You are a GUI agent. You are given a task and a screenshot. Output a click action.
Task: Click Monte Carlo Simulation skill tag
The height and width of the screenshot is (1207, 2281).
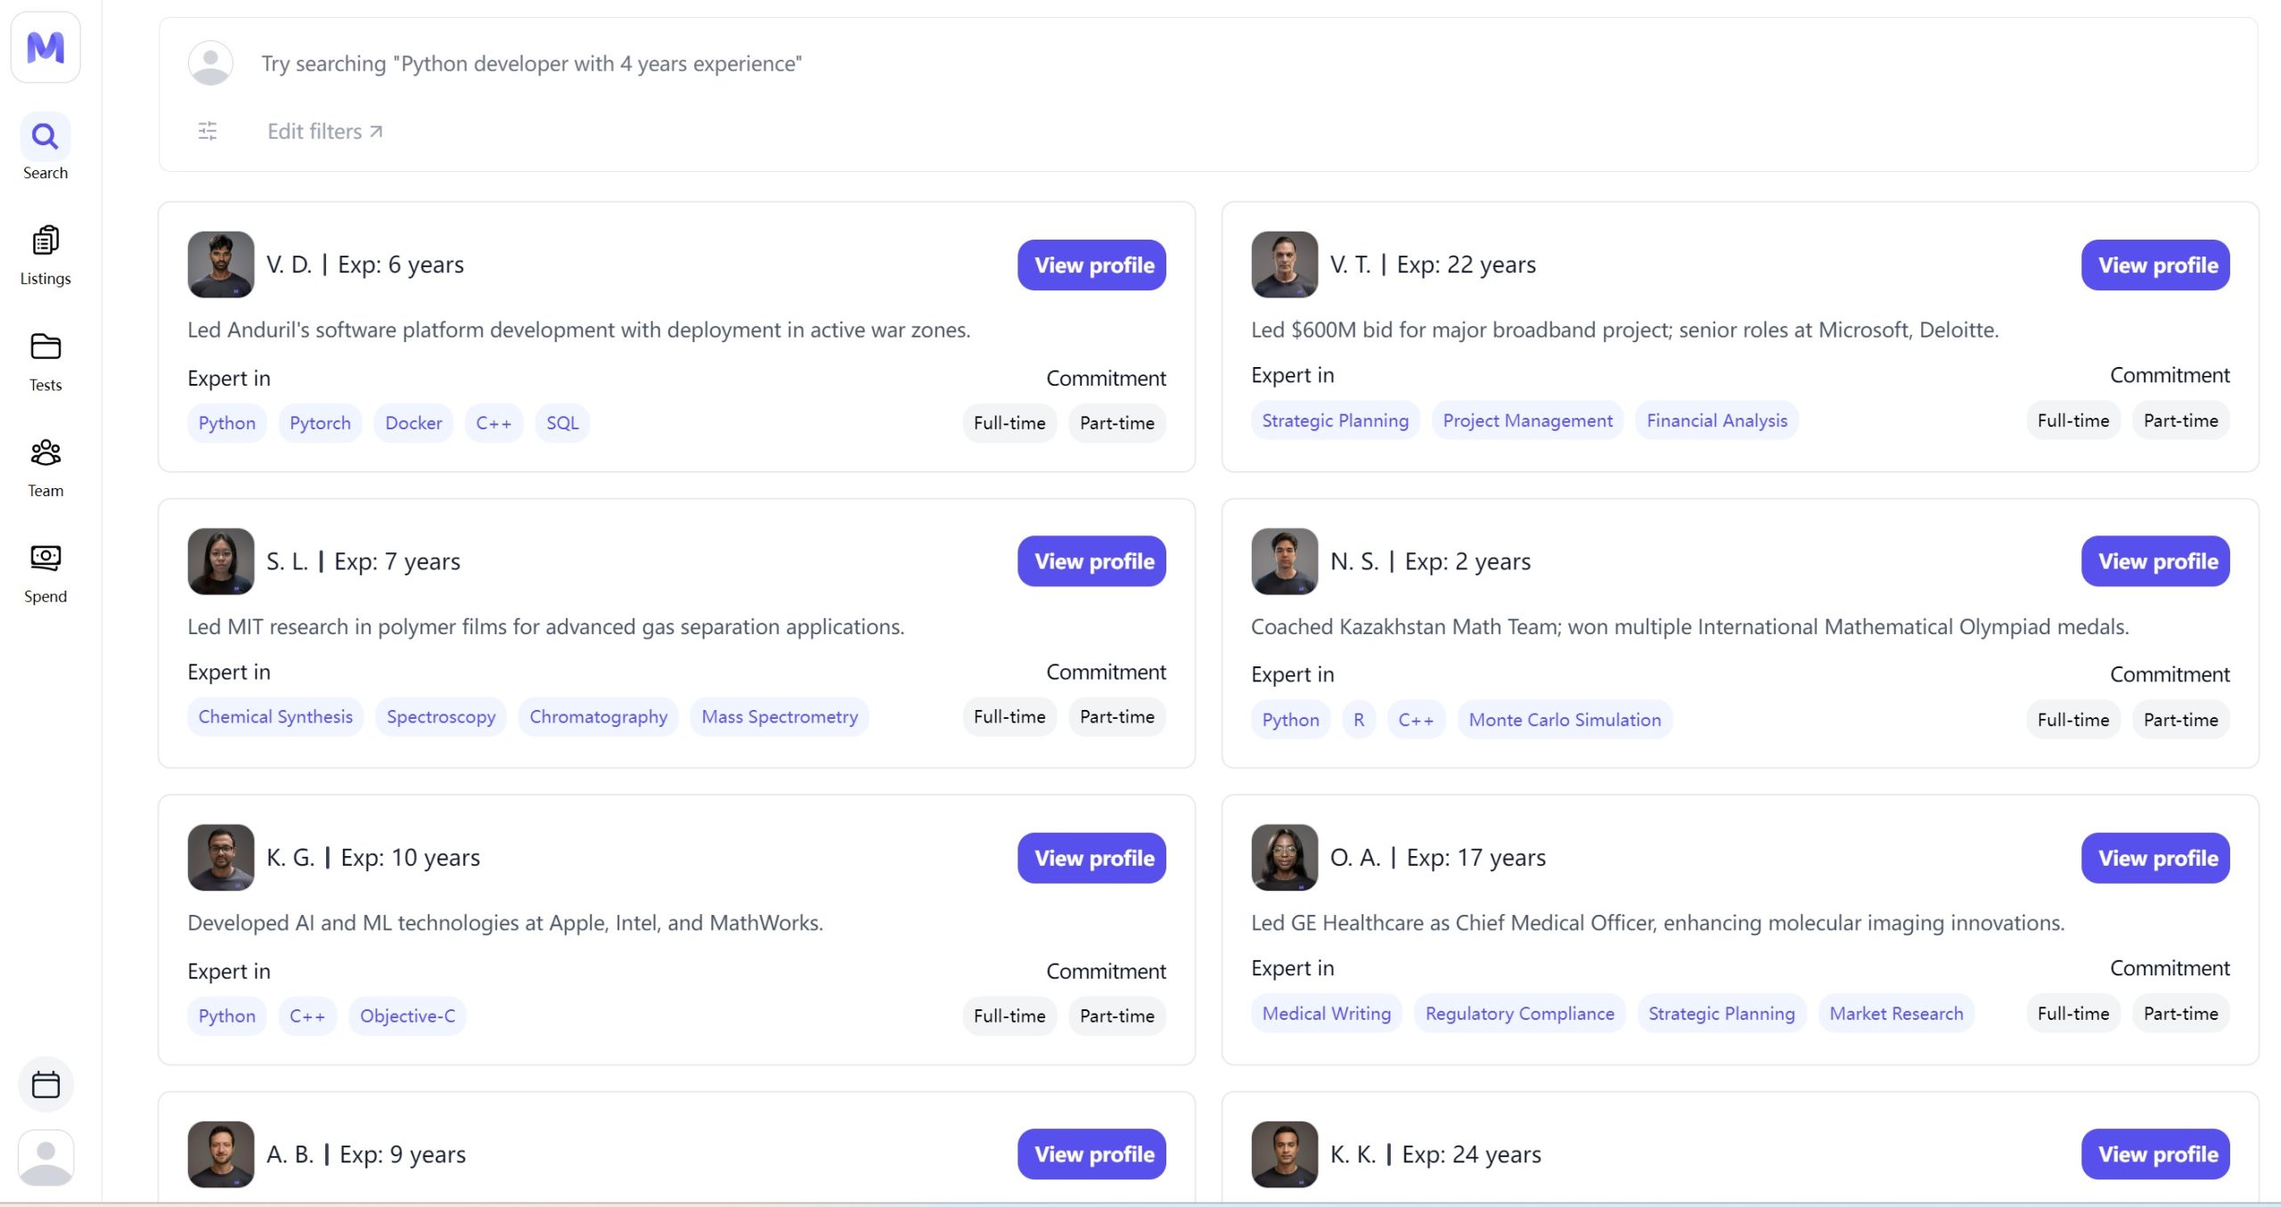pyautogui.click(x=1565, y=720)
